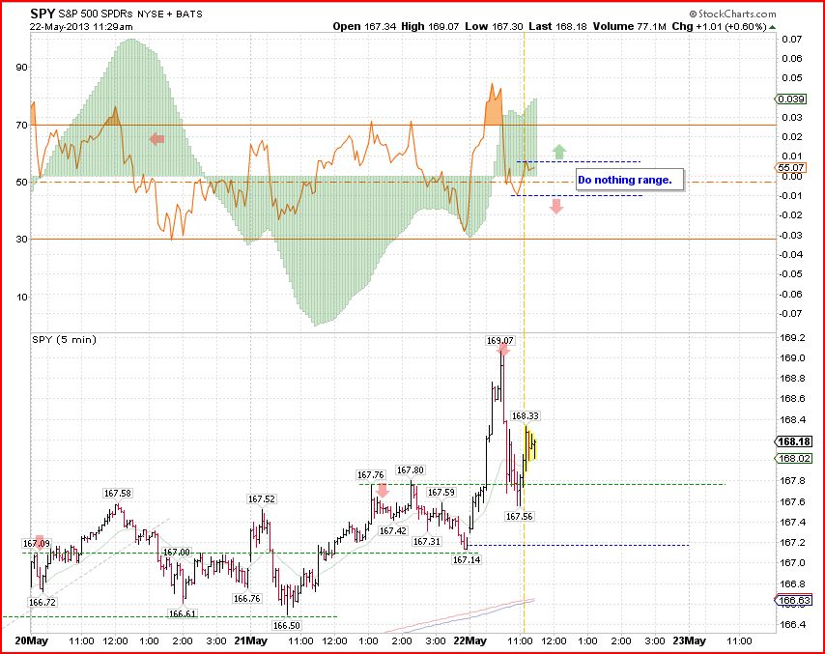
Task: Click the 167.80 price label on the chart
Action: [411, 469]
